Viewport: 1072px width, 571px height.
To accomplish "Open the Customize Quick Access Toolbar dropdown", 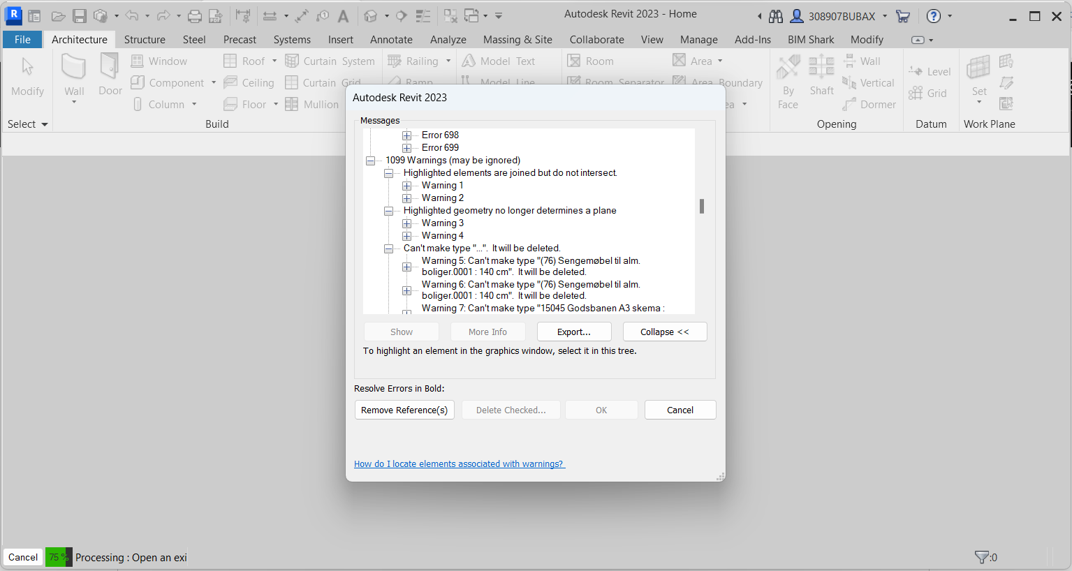I will [x=499, y=15].
